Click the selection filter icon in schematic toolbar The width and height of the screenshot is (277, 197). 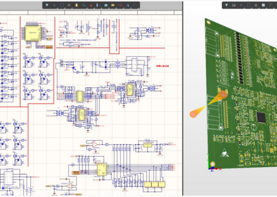click(x=47, y=5)
